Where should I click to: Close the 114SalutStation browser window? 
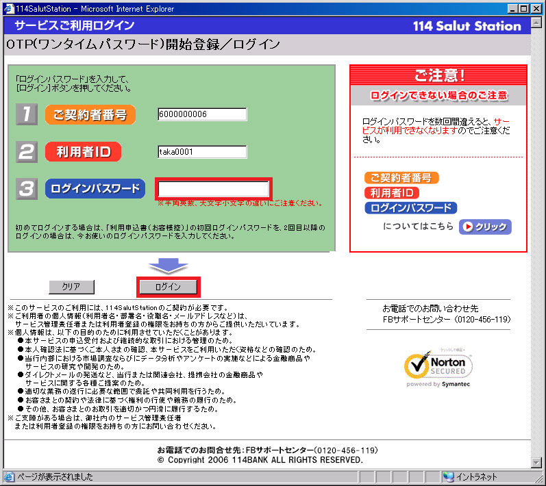(536, 8)
